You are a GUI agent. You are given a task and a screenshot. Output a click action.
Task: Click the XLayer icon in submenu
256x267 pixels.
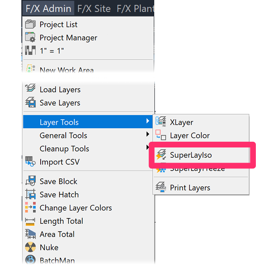tap(160, 122)
